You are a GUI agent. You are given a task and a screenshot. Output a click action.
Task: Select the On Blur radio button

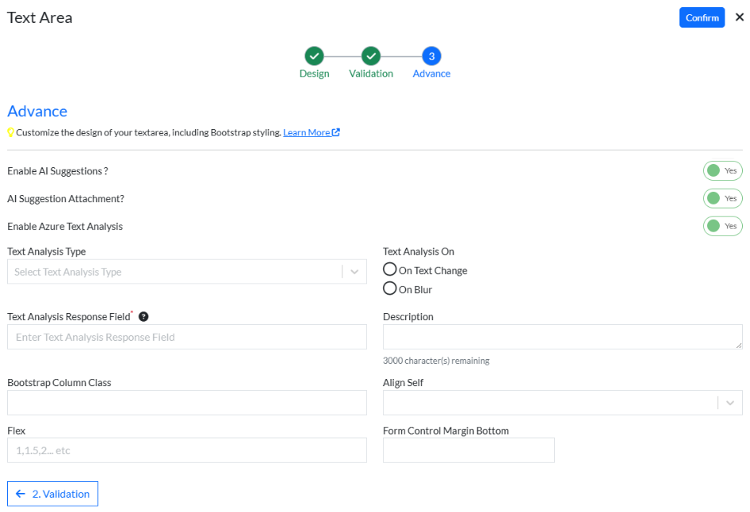[x=390, y=289]
